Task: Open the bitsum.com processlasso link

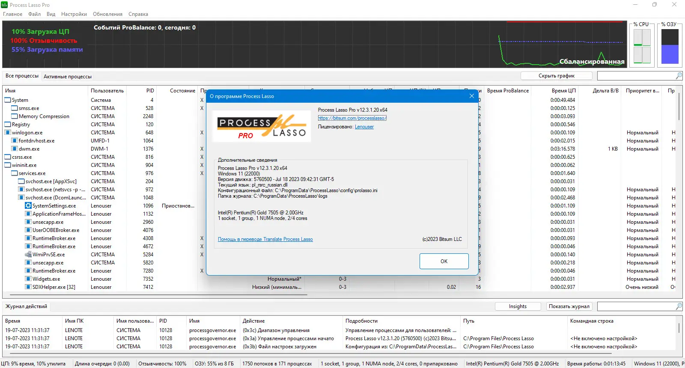Action: (352, 118)
